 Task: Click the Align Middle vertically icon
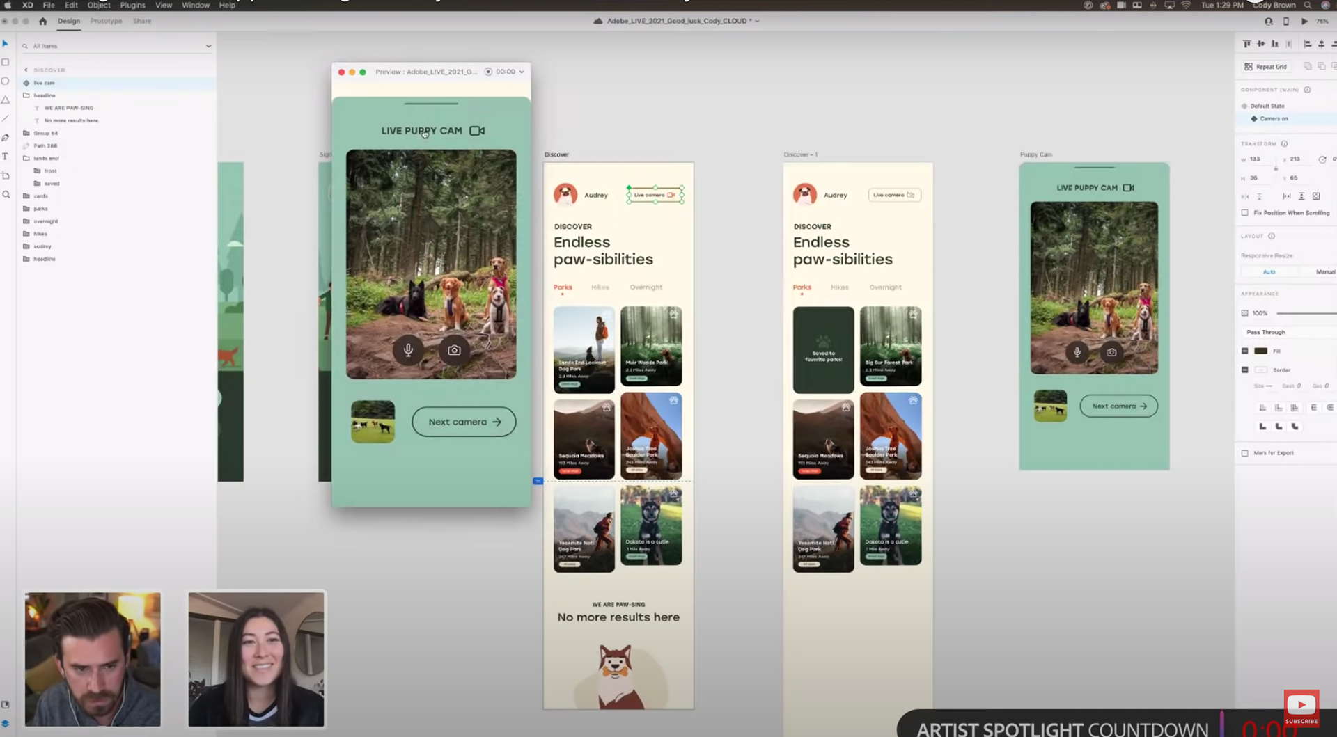(x=1260, y=44)
